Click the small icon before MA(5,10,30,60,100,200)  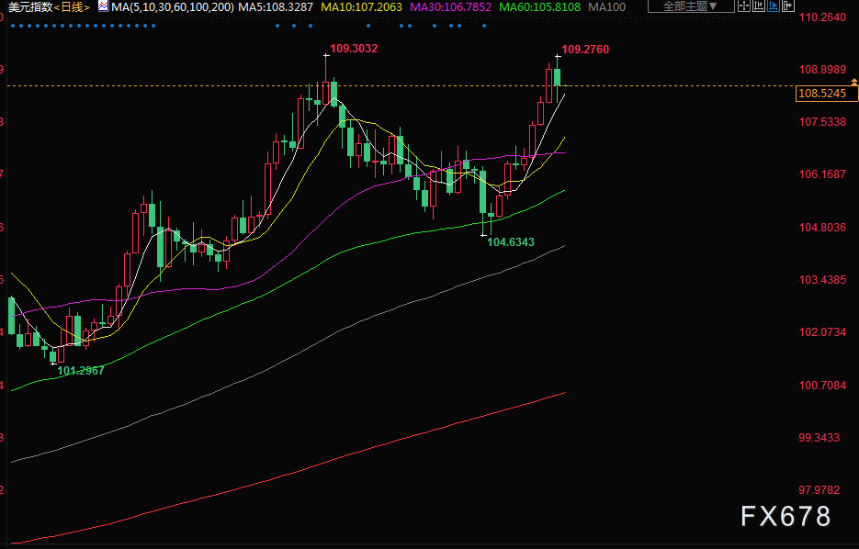pos(102,6)
